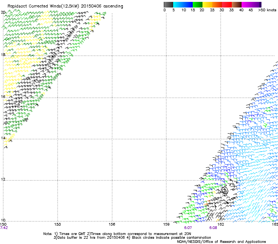Click the chart title 'Rapidscat Corrected Winds(12.5KM)'
Screen dimensions: 278x244
pyautogui.click(x=43, y=6)
